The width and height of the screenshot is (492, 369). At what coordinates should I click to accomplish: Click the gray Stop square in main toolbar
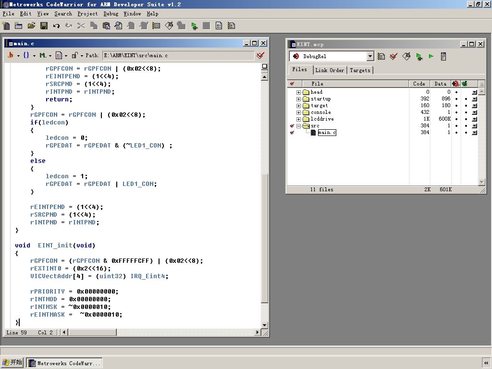click(x=206, y=26)
